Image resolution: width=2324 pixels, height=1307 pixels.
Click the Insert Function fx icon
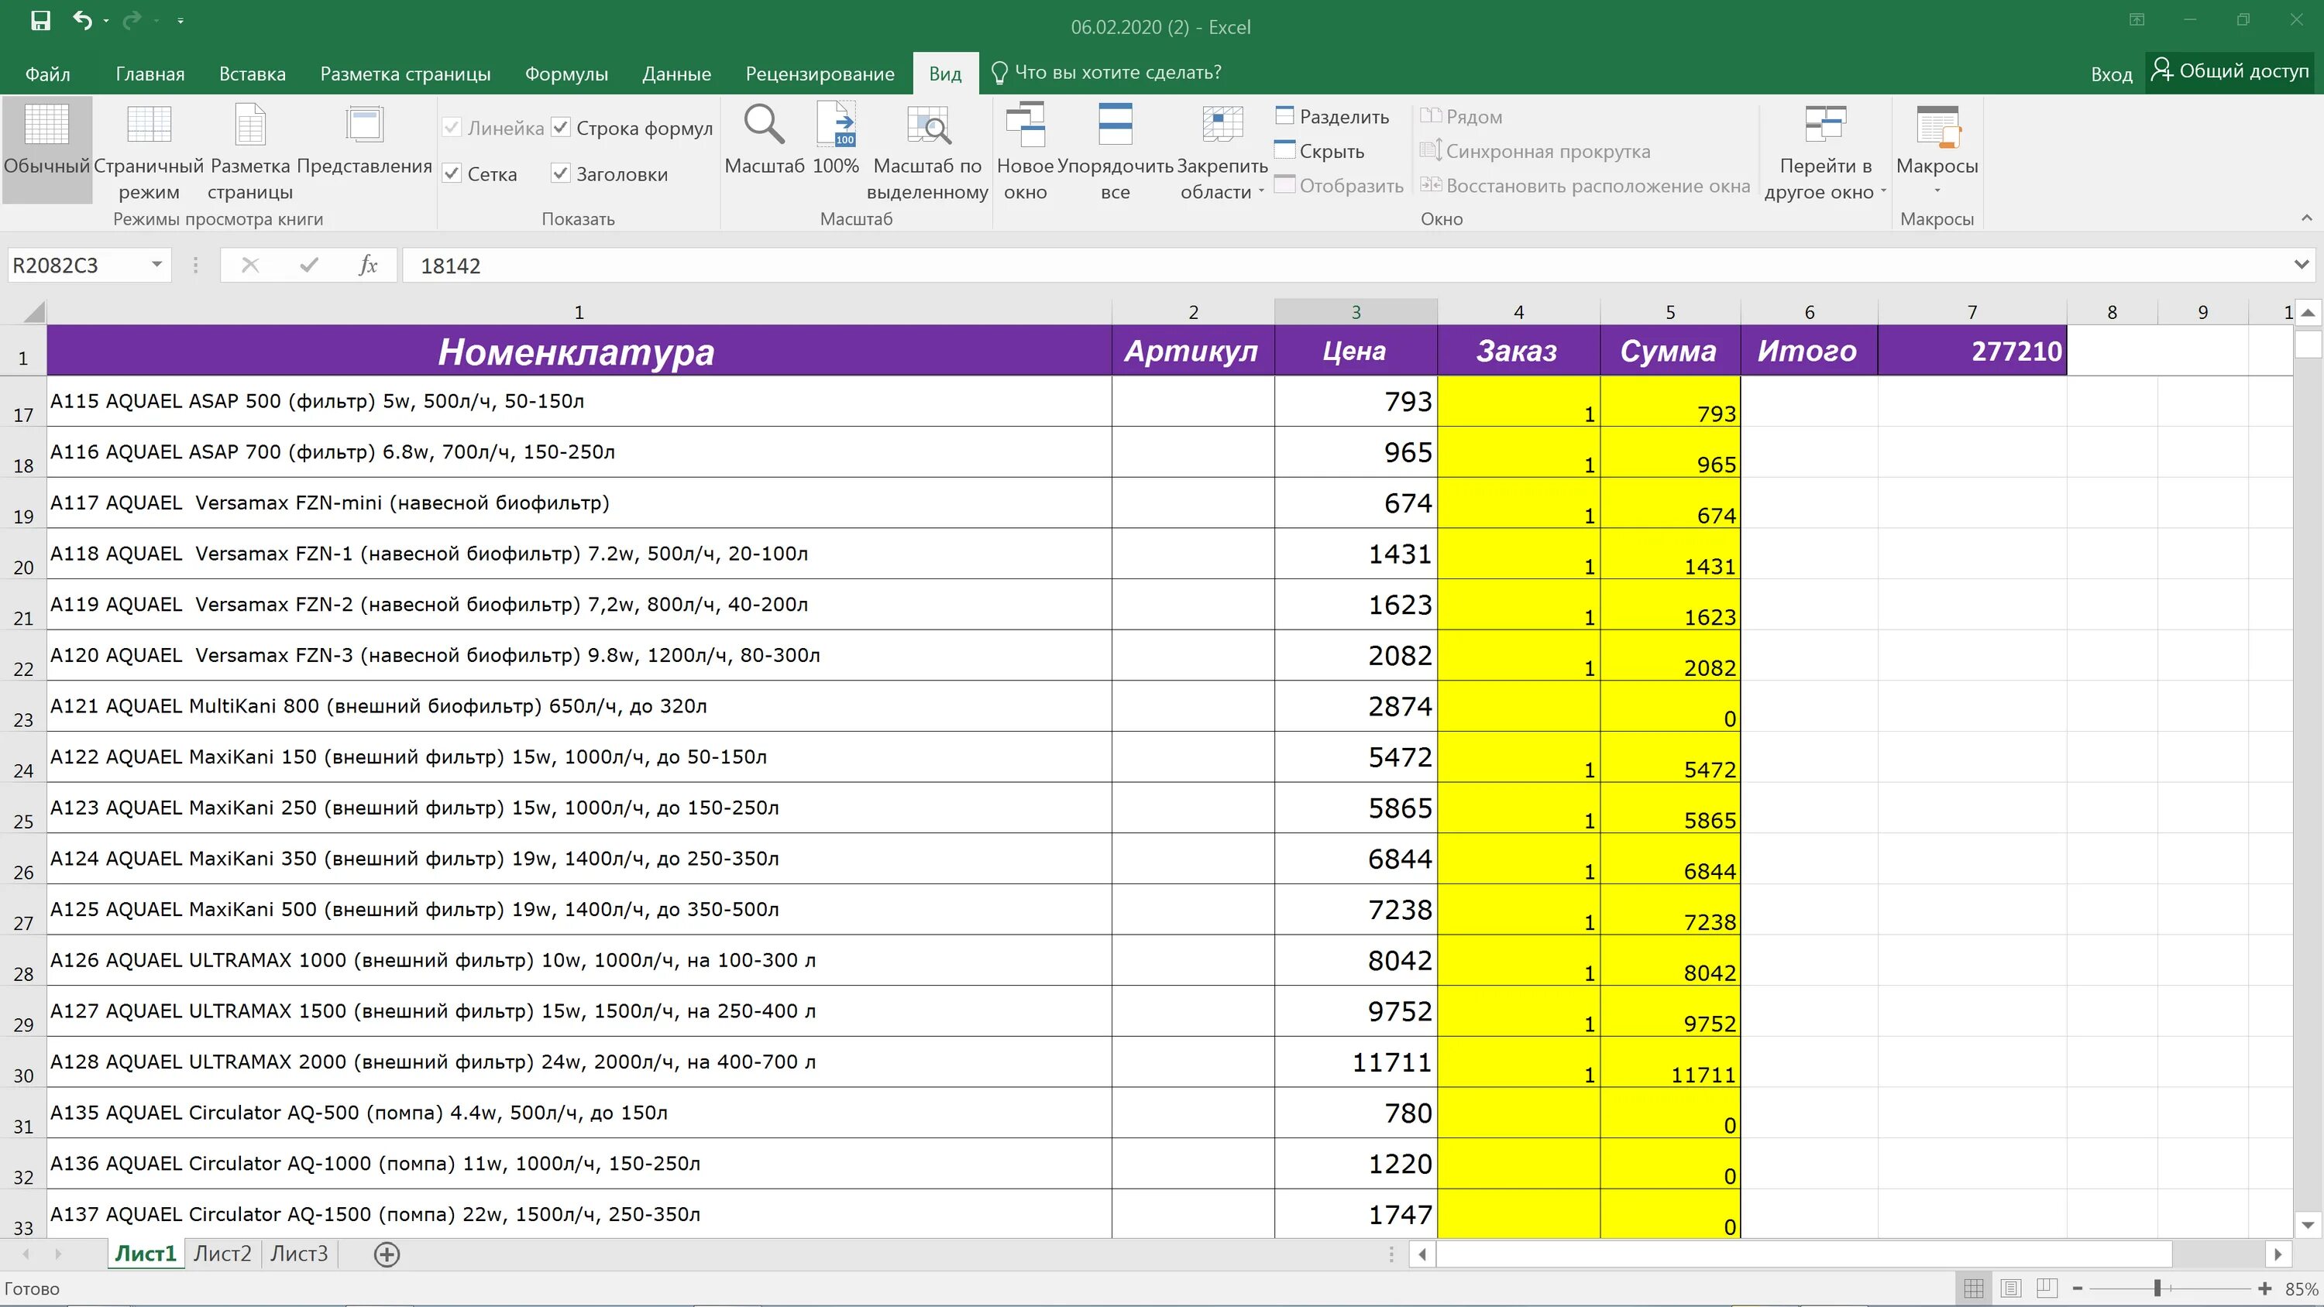click(367, 265)
